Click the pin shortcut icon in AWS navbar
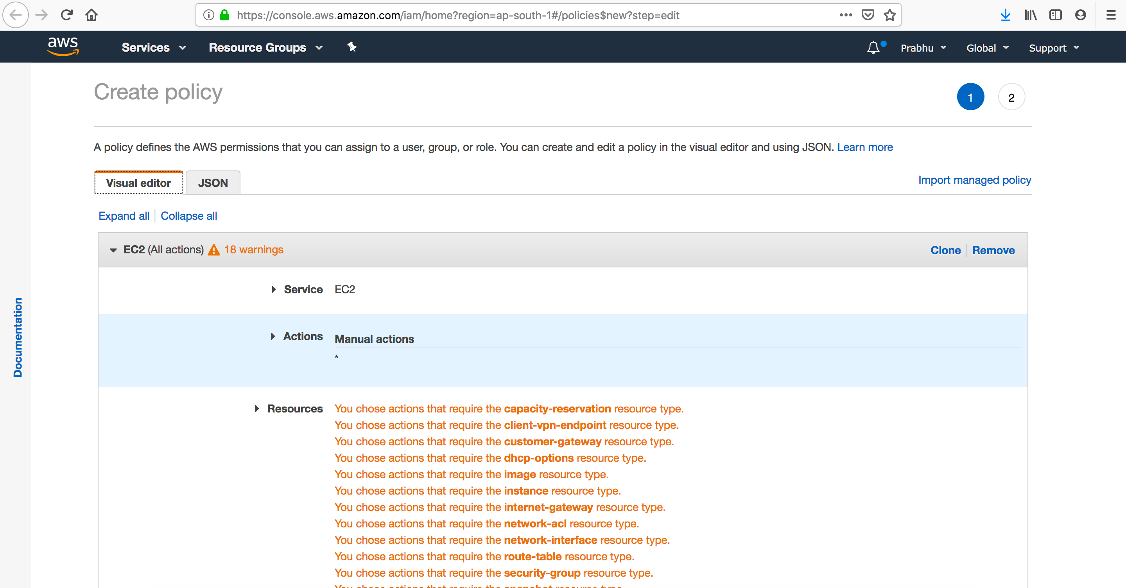Screen dimensions: 1126x588 [x=352, y=47]
